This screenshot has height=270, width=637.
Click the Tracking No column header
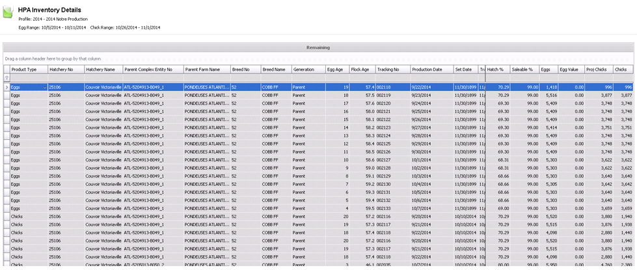[393, 70]
